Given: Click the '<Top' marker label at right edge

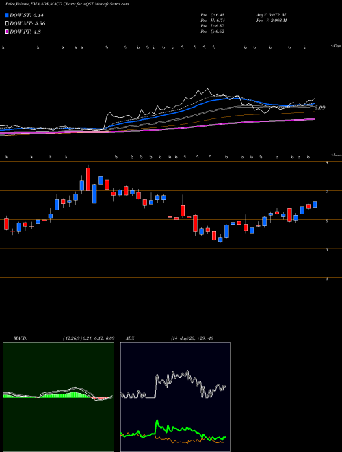Looking at the screenshot, I should coord(336,46).
